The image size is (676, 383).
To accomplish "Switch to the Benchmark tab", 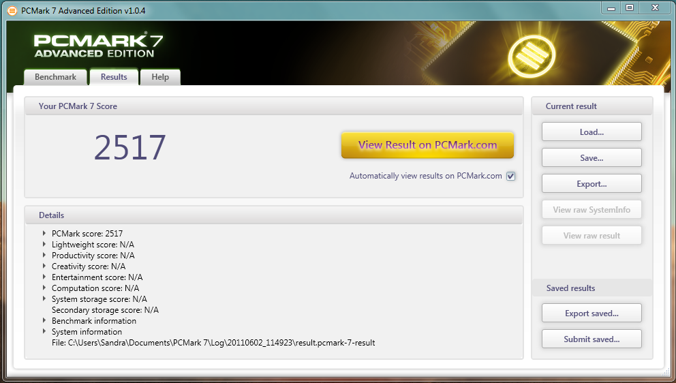I will tap(55, 77).
